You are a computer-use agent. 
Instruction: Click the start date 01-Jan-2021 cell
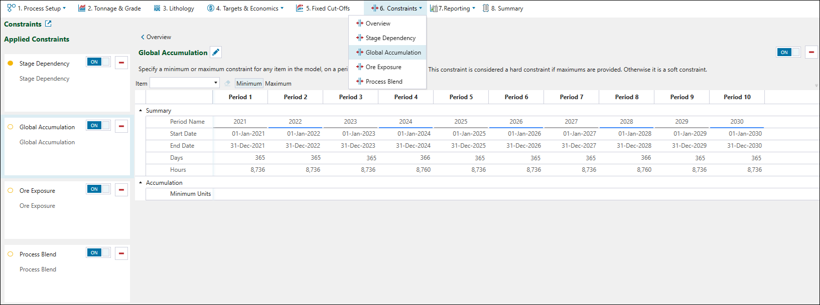(240, 134)
